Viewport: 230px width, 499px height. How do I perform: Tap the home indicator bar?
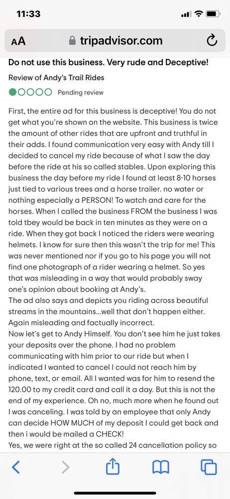click(x=115, y=493)
